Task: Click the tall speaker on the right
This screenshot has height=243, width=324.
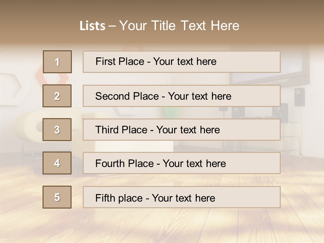Action: coord(299,97)
